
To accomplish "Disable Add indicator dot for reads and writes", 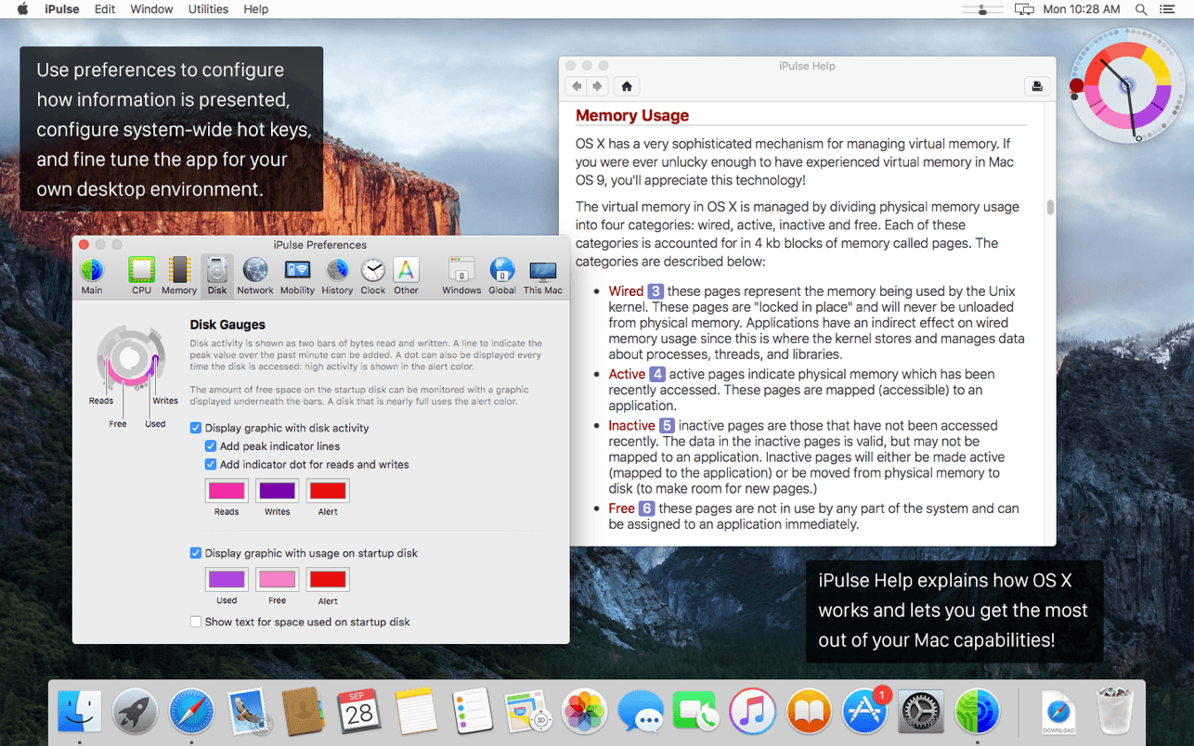I will pyautogui.click(x=211, y=464).
